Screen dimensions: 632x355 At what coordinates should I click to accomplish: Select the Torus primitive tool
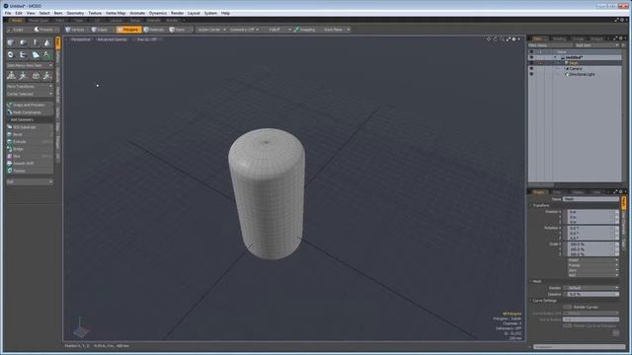coord(11,55)
